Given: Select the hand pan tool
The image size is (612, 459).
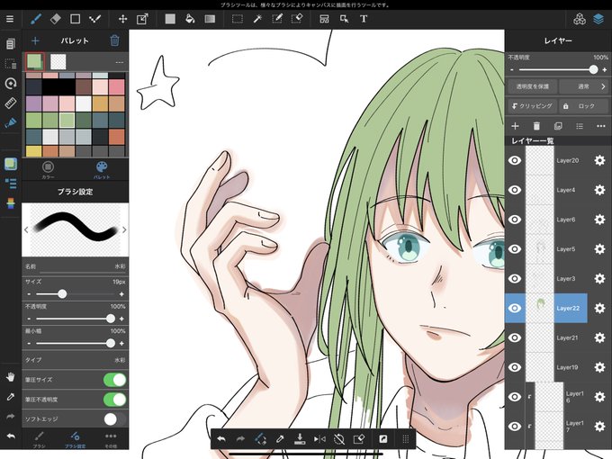Looking at the screenshot, I should [11, 377].
